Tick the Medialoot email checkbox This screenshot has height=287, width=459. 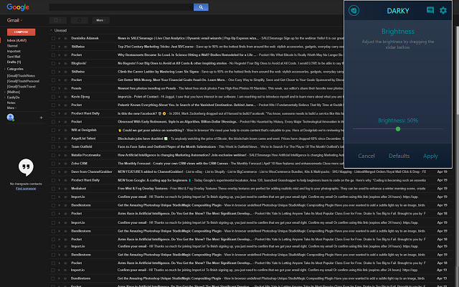click(x=53, y=189)
